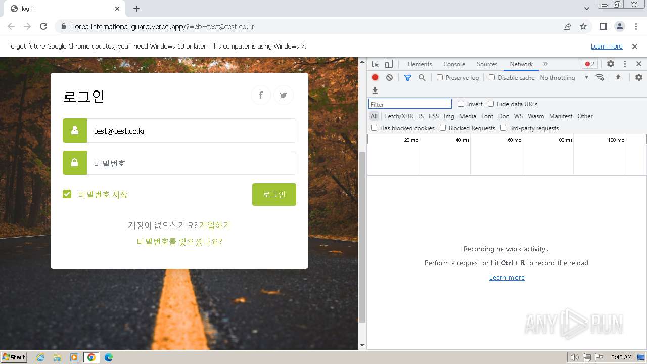Click the taskbar volume icon

574,357
